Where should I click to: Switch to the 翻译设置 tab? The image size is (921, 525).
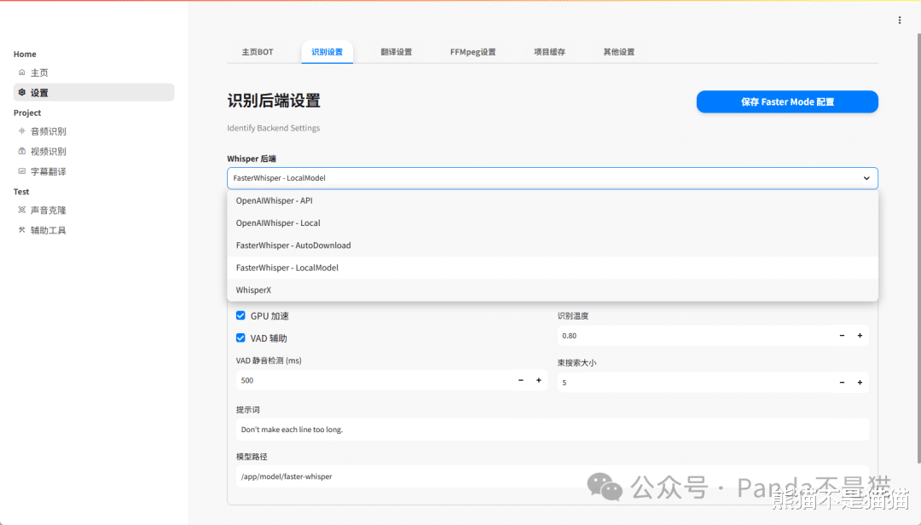(x=397, y=52)
